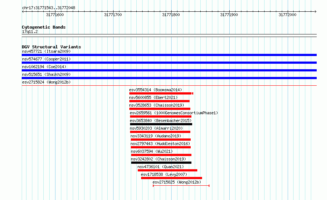327x200 pixels.
Task: Select the red bar under esv3554314
Action: tap(161, 93)
